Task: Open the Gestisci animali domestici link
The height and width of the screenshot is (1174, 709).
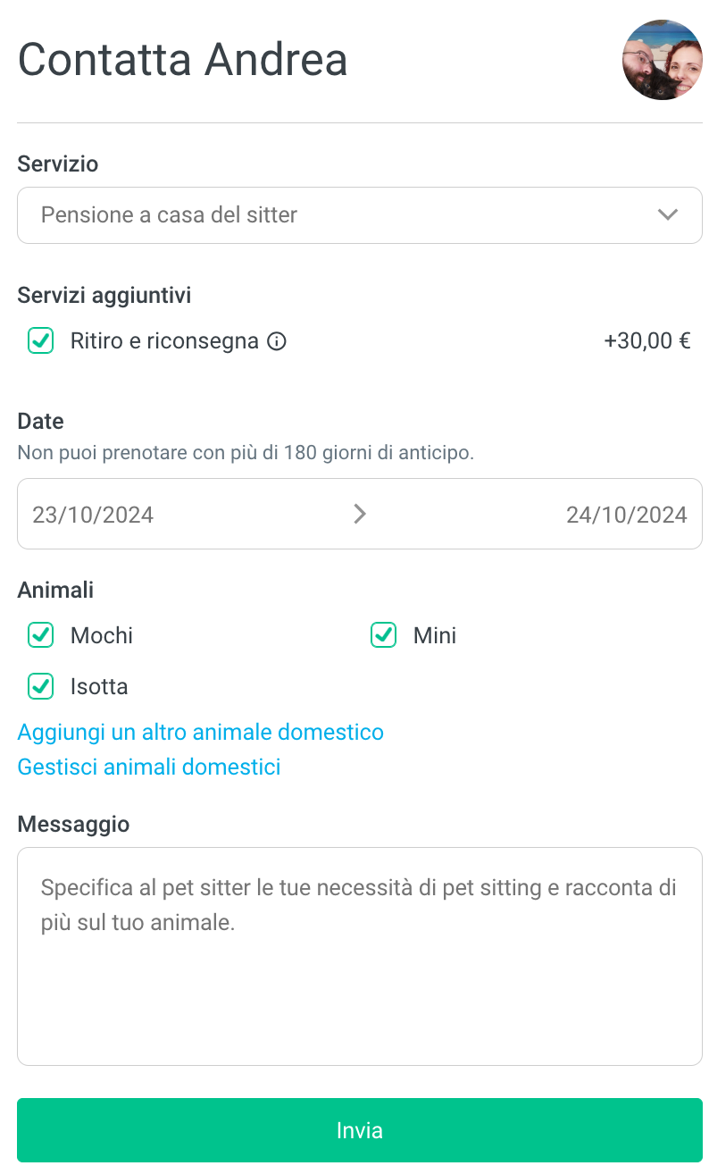Action: [149, 767]
